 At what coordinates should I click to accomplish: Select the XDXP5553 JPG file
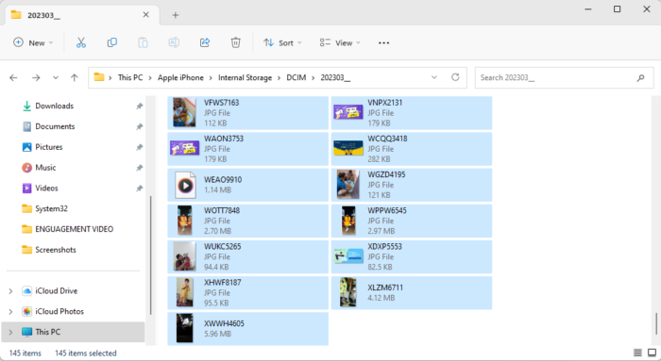point(412,256)
